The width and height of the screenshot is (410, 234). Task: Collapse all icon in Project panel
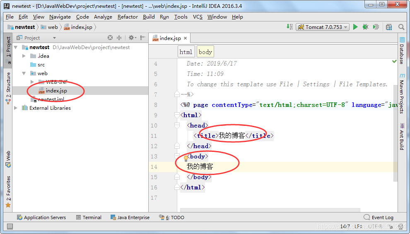(x=119, y=38)
